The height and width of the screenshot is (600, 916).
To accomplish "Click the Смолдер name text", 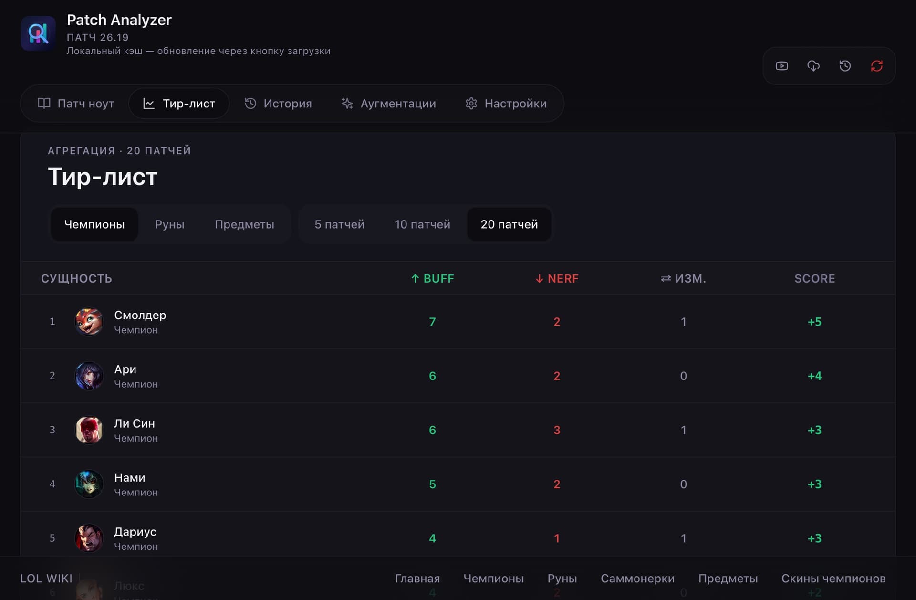I will point(140,316).
